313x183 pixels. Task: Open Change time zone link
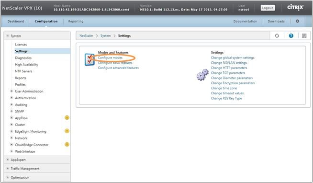point(224,88)
